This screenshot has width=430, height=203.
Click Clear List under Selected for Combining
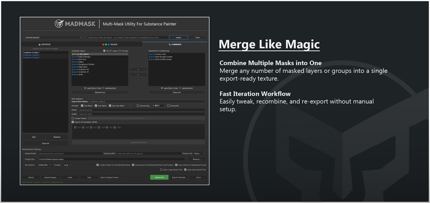click(177, 93)
